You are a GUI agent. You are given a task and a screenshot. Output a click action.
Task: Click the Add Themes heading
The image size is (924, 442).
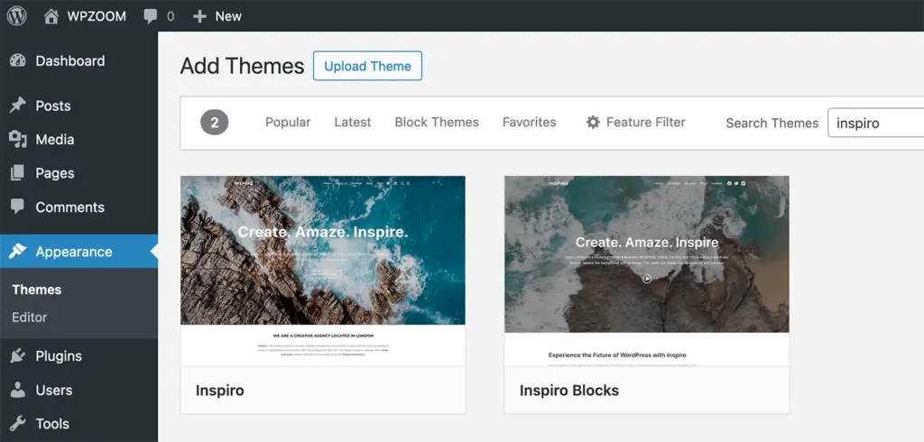(242, 66)
